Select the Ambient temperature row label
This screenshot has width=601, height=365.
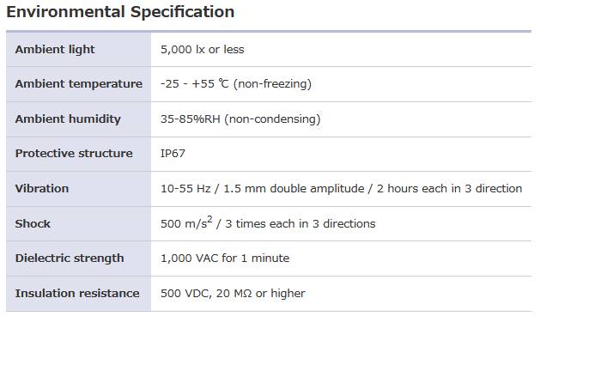[78, 84]
